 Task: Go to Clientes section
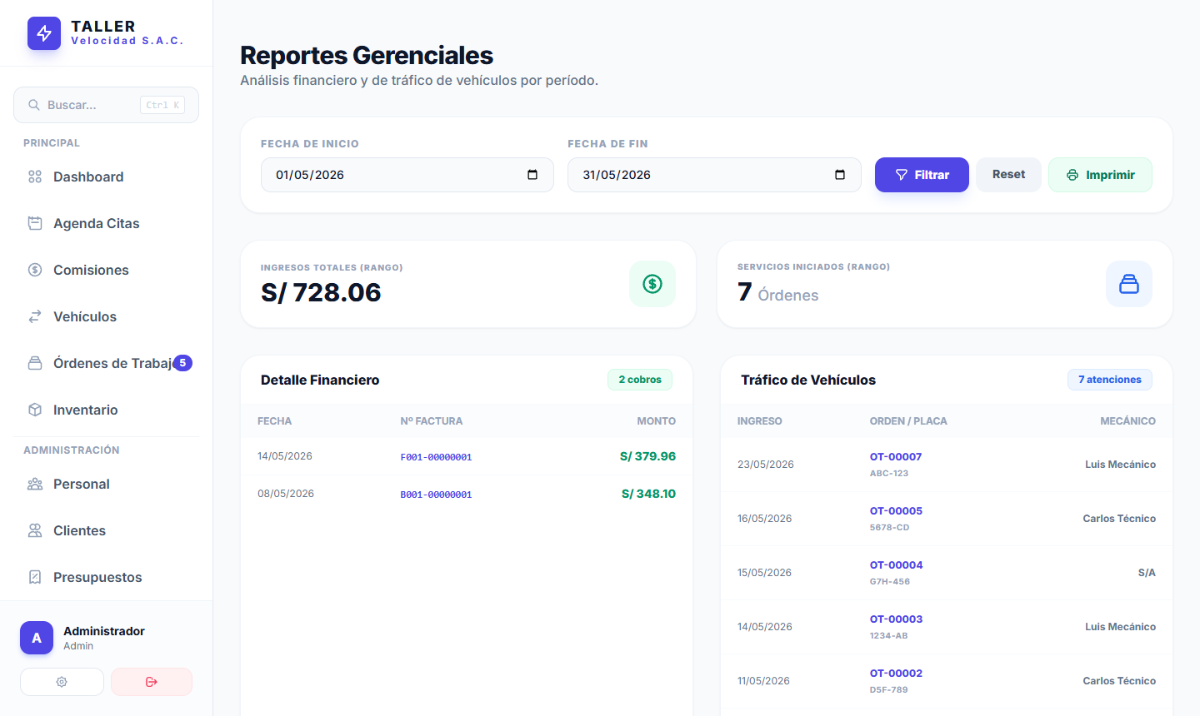tap(106, 530)
